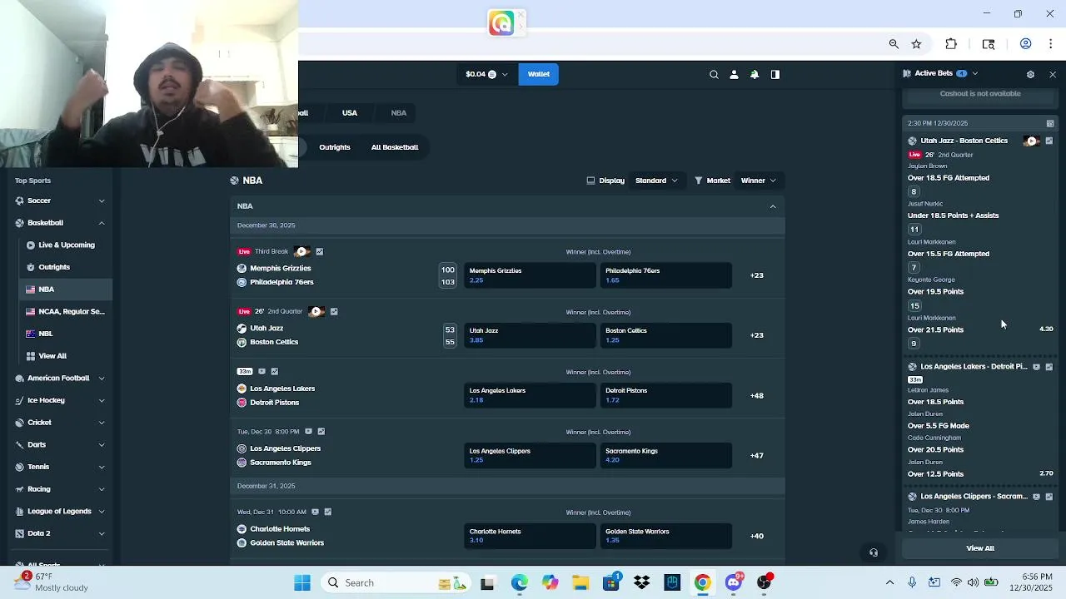Open stats icon in Lakers - Detroit active bet

pyautogui.click(x=1049, y=366)
